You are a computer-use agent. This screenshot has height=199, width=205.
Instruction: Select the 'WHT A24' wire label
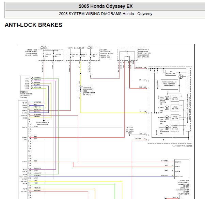coord(142,80)
